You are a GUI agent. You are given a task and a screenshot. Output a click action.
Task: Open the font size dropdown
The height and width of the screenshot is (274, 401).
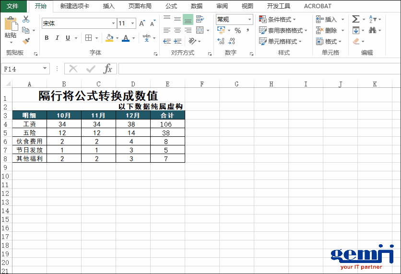tap(133, 24)
